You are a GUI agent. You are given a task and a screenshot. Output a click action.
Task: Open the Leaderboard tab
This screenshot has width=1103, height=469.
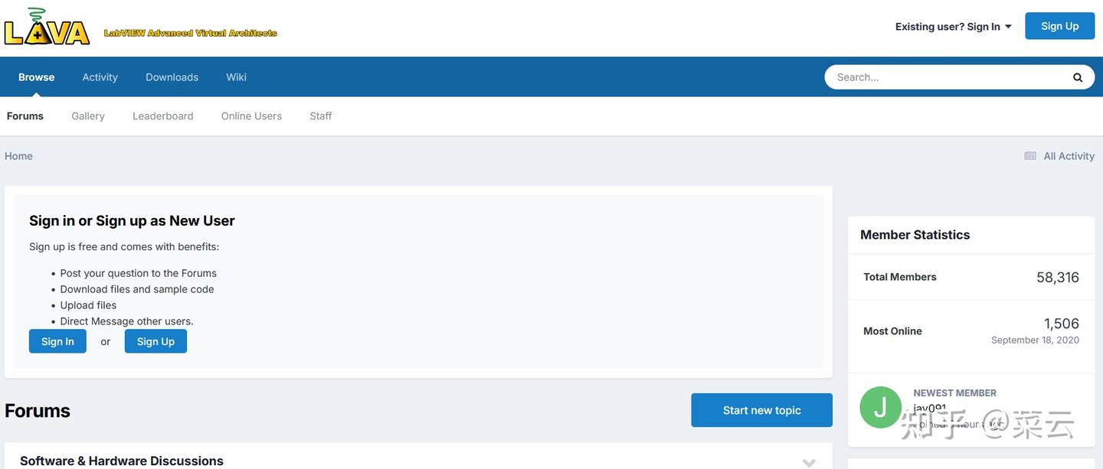(x=163, y=116)
